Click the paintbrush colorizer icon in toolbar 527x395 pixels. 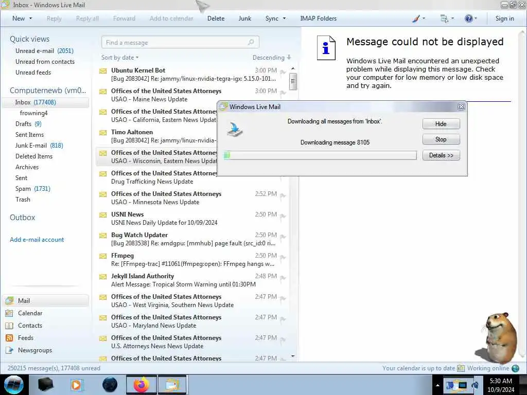[416, 19]
